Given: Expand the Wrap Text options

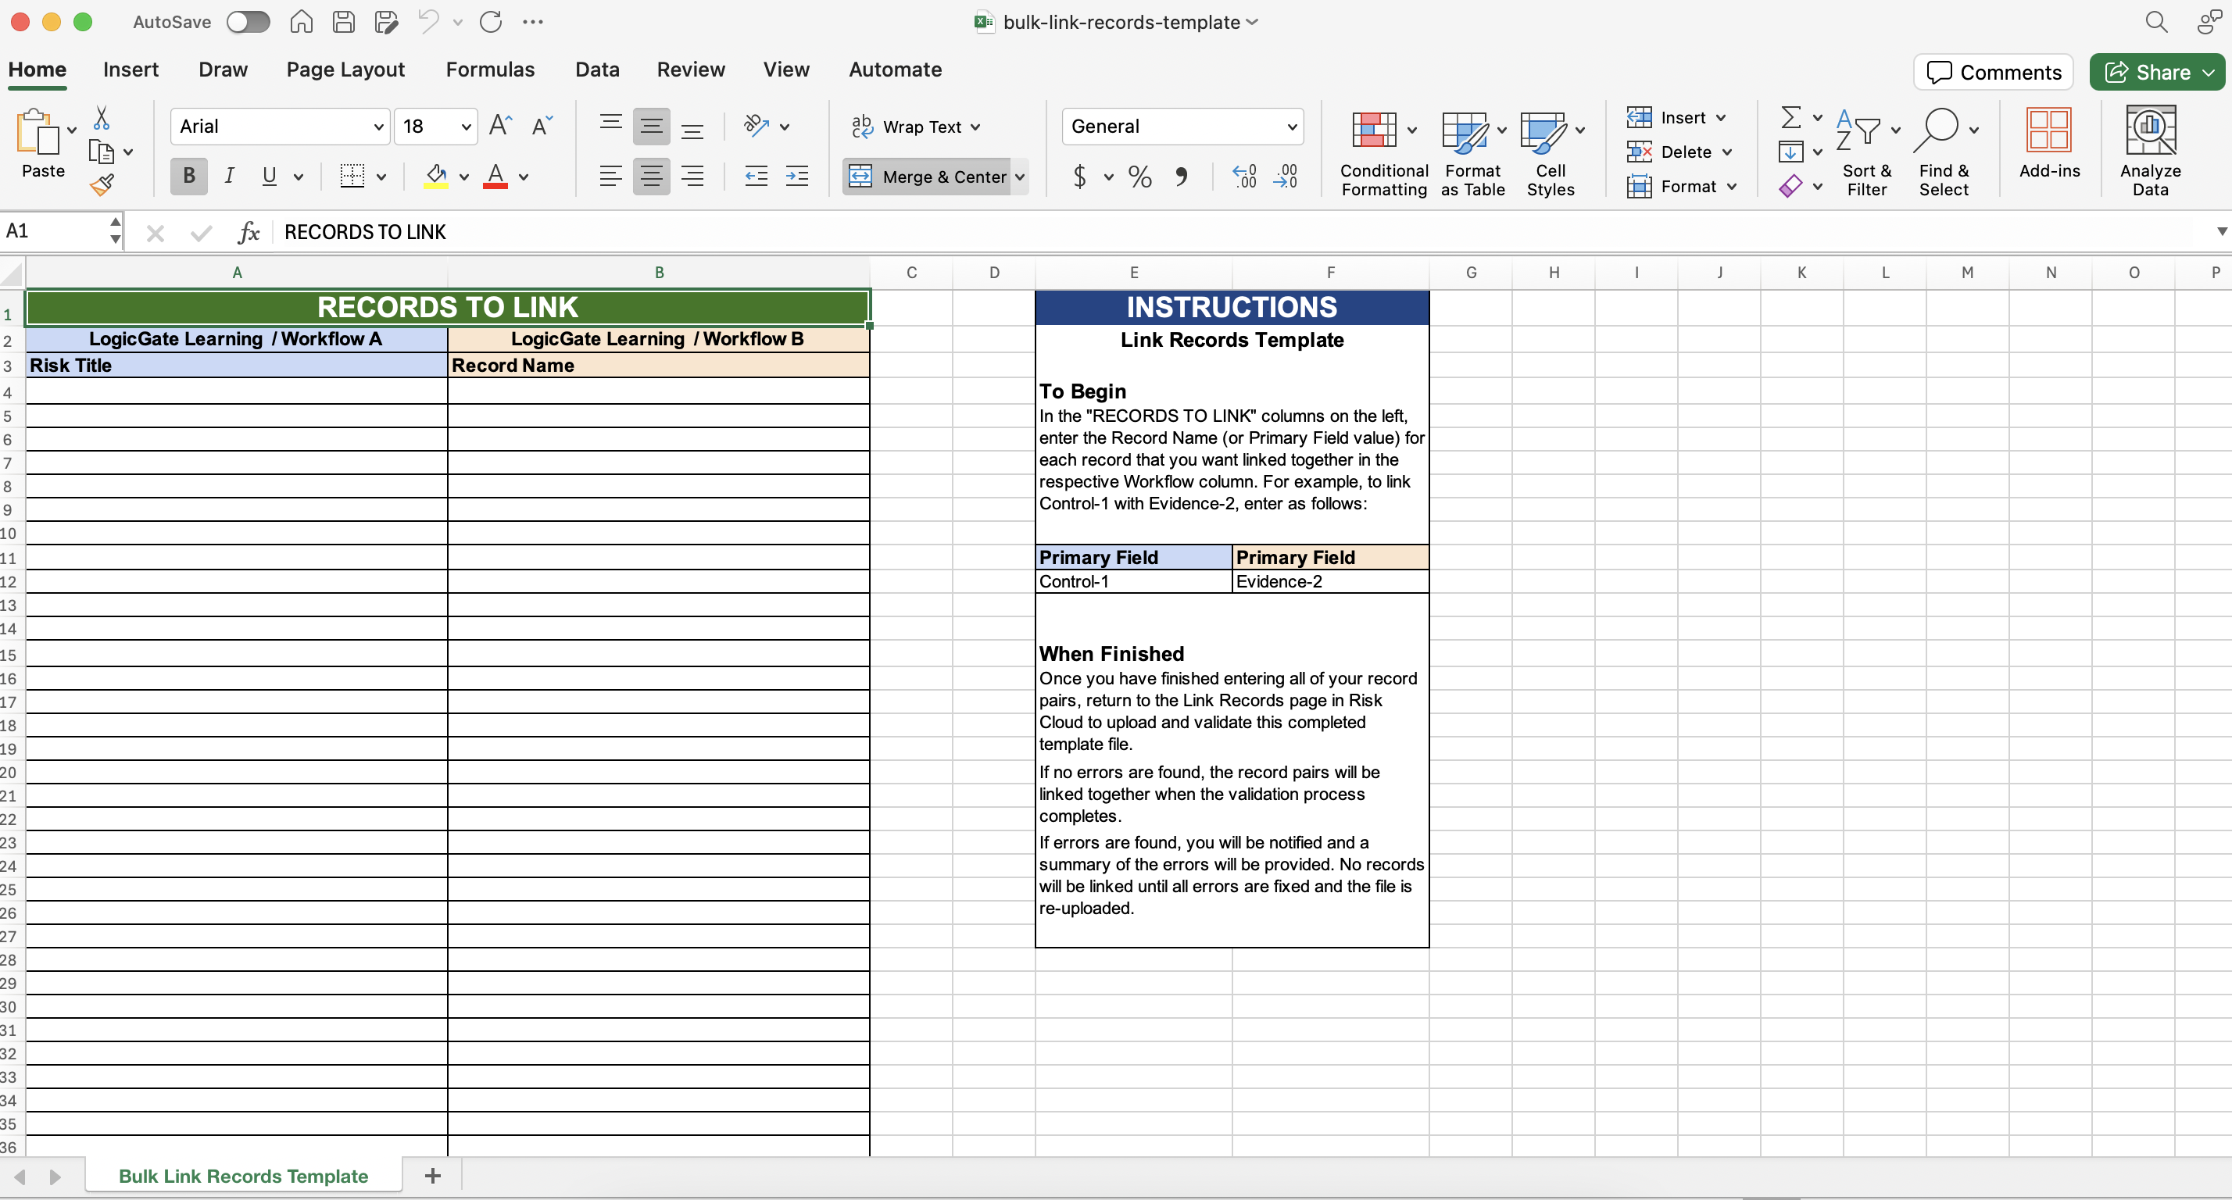Looking at the screenshot, I should pos(975,127).
